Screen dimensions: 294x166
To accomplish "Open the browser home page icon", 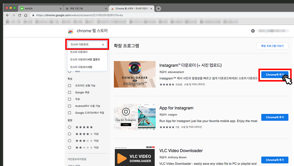I will coord(26,15).
